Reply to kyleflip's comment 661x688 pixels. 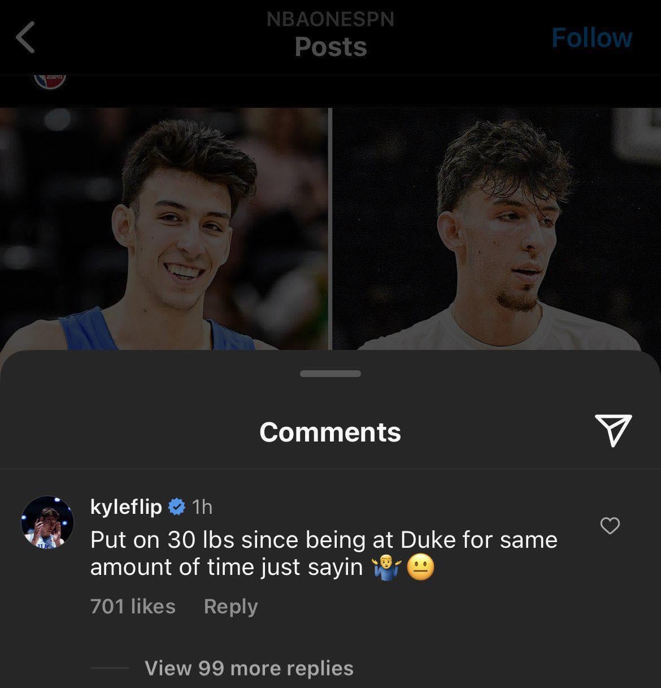[x=231, y=606]
